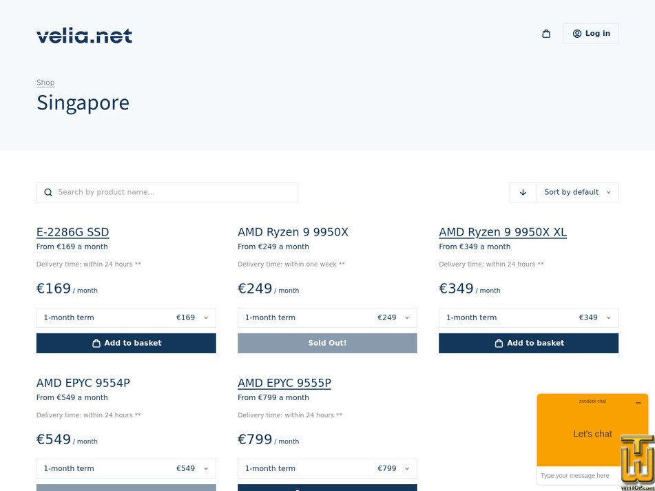Viewport: 655px width, 491px height.
Task: Expand the €549 1-month term dropdown
Action: 126,468
